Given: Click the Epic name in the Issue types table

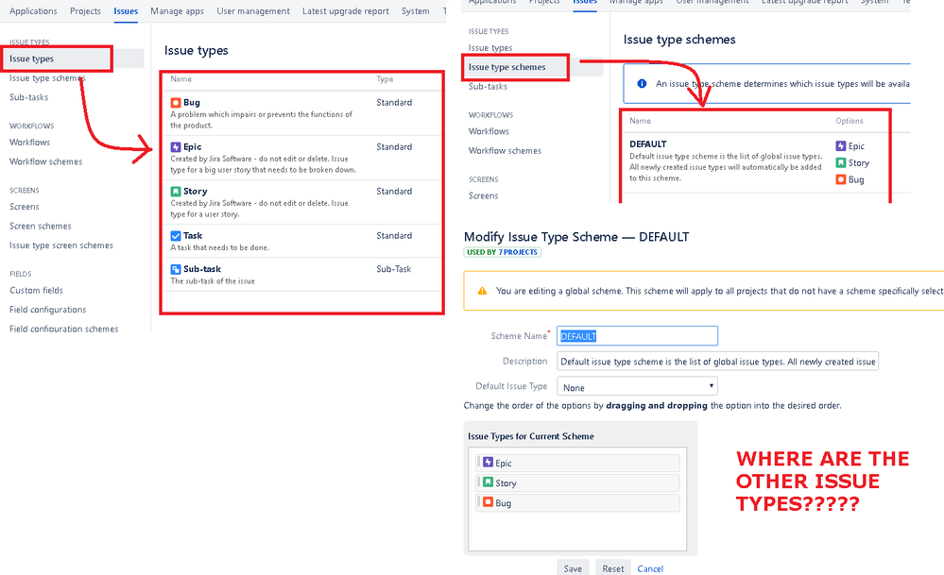Looking at the screenshot, I should click(x=192, y=146).
